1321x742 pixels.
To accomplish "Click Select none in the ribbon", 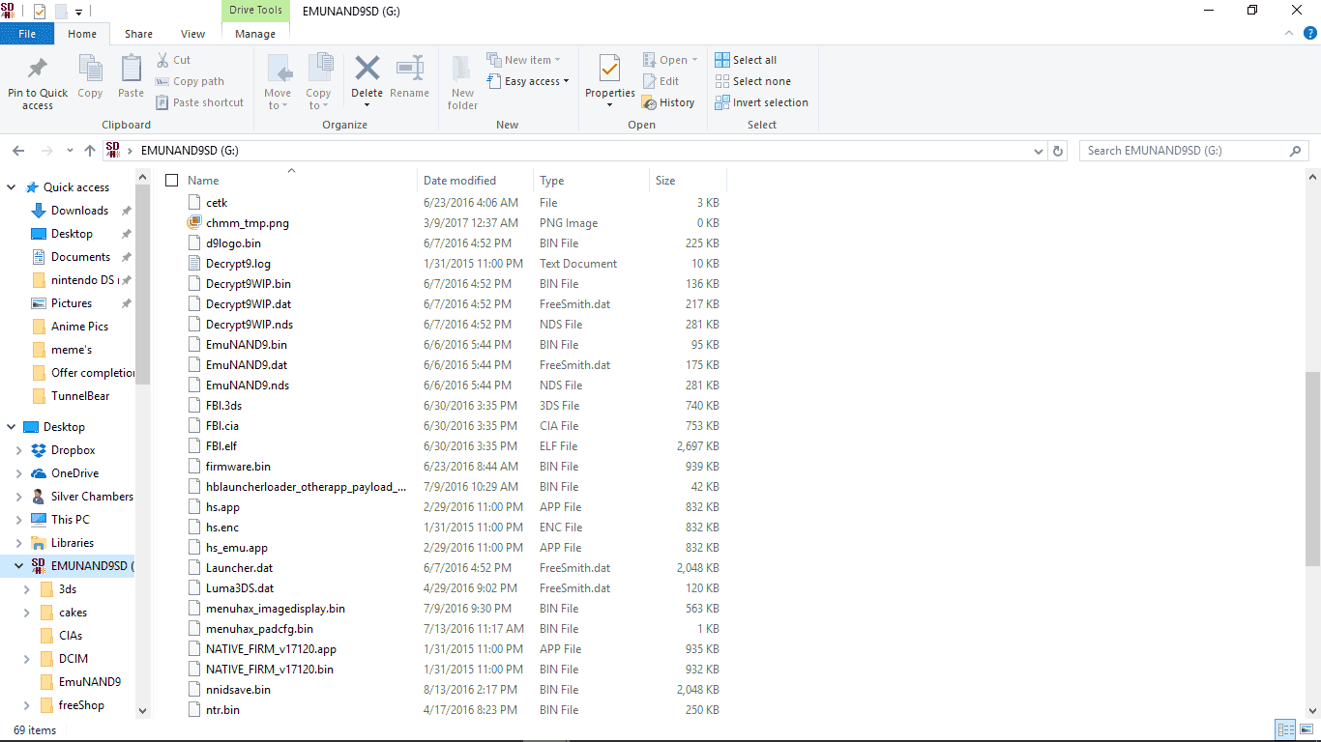I will [752, 81].
